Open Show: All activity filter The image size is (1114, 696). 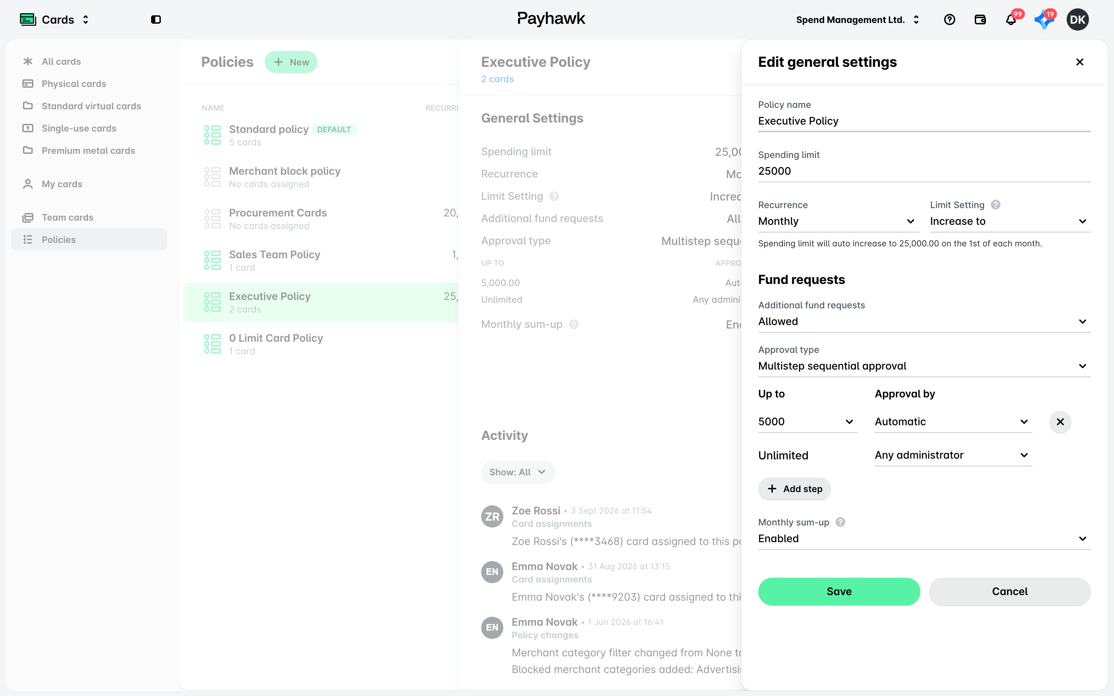click(x=518, y=472)
